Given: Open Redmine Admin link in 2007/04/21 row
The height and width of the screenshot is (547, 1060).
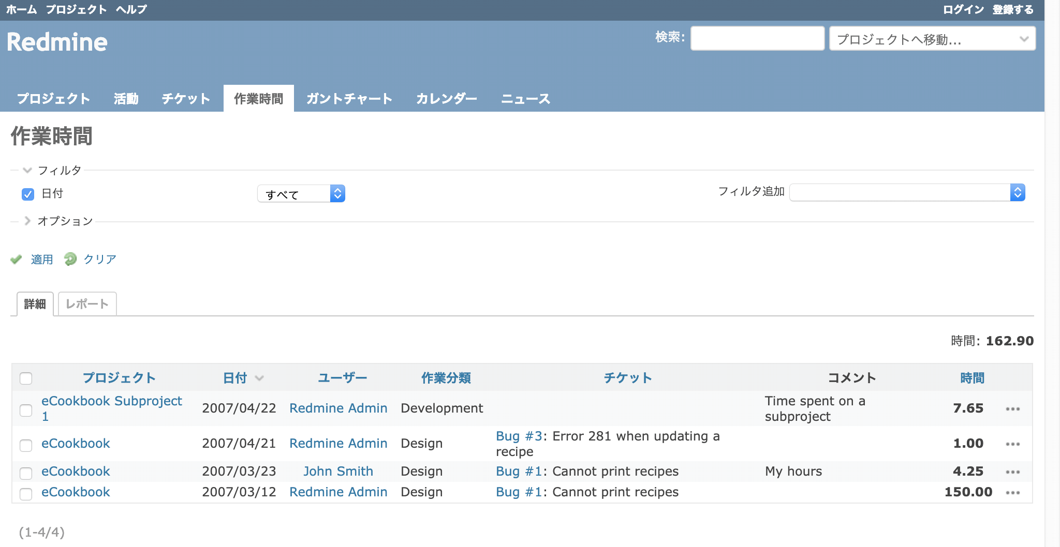Looking at the screenshot, I should click(338, 443).
